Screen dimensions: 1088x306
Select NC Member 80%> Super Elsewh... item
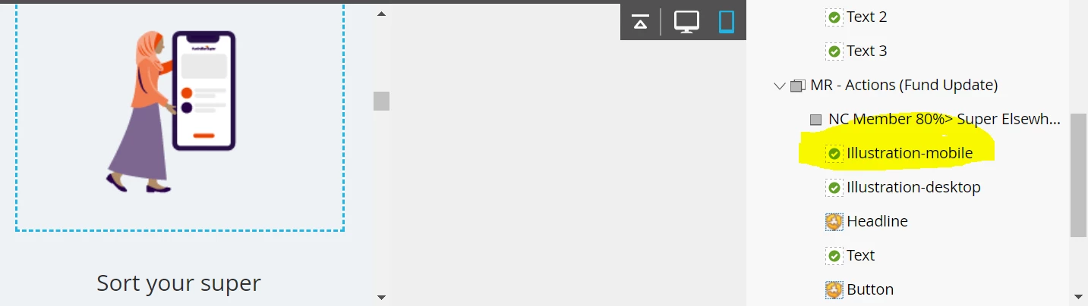945,119
